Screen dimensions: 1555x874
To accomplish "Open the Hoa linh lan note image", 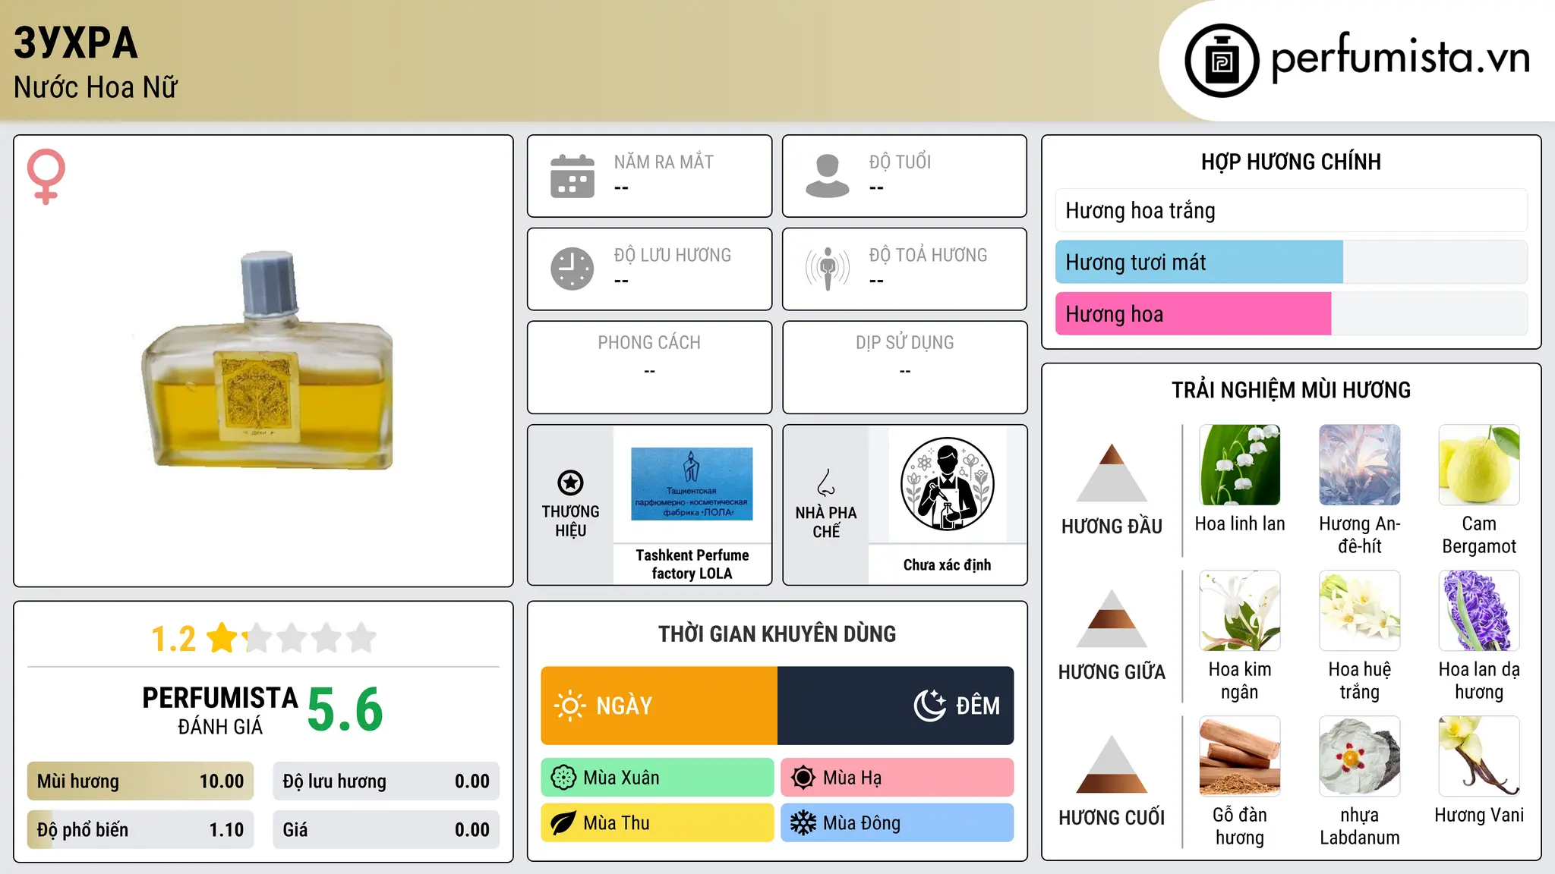I will [x=1240, y=465].
